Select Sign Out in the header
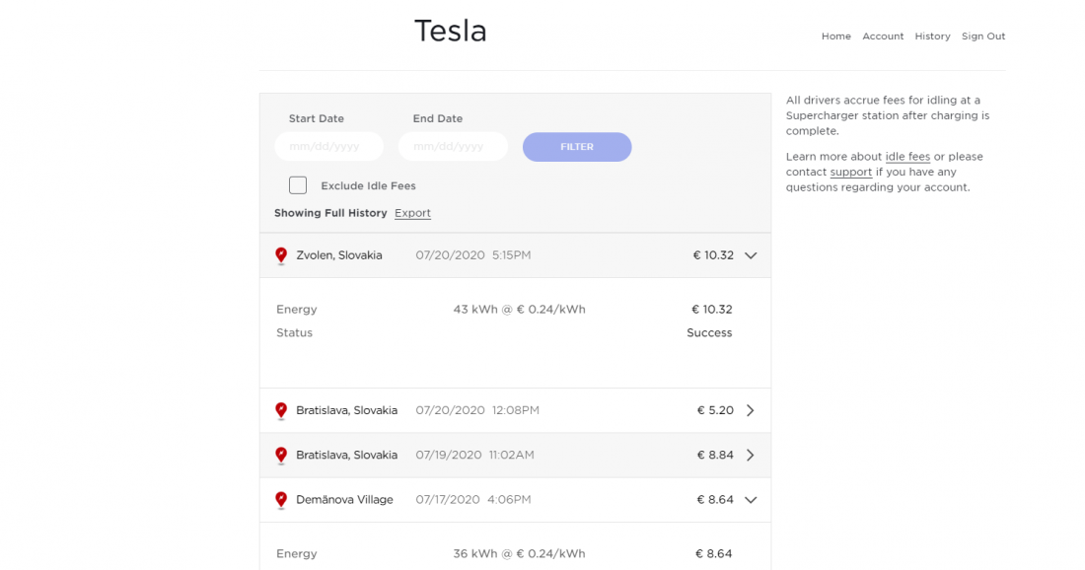 tap(983, 36)
